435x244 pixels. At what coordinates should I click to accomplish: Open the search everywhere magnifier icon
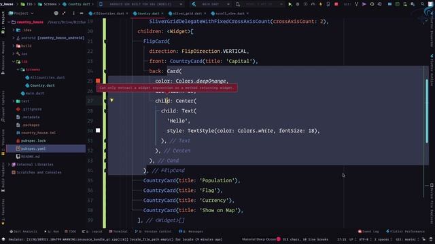423,4
